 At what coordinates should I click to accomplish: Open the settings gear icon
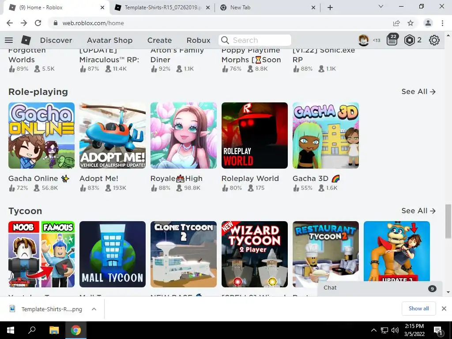[x=434, y=40]
